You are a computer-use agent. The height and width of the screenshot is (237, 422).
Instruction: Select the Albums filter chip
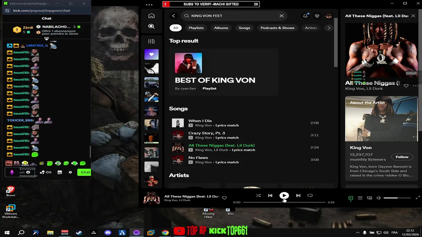(x=221, y=28)
